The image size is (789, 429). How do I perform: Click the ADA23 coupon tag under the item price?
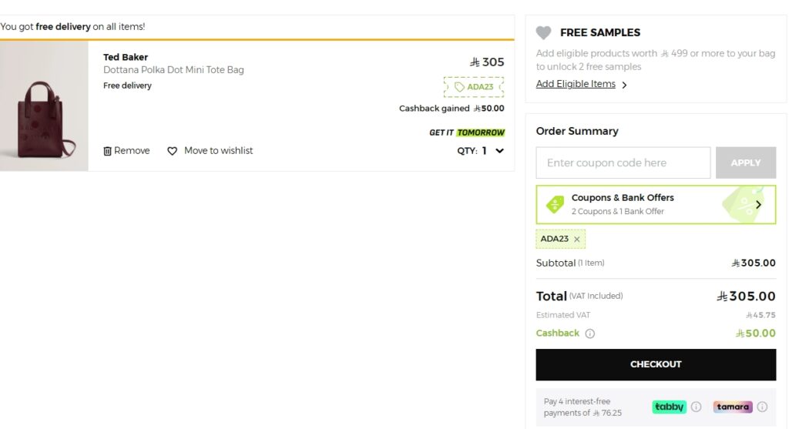[x=474, y=87]
